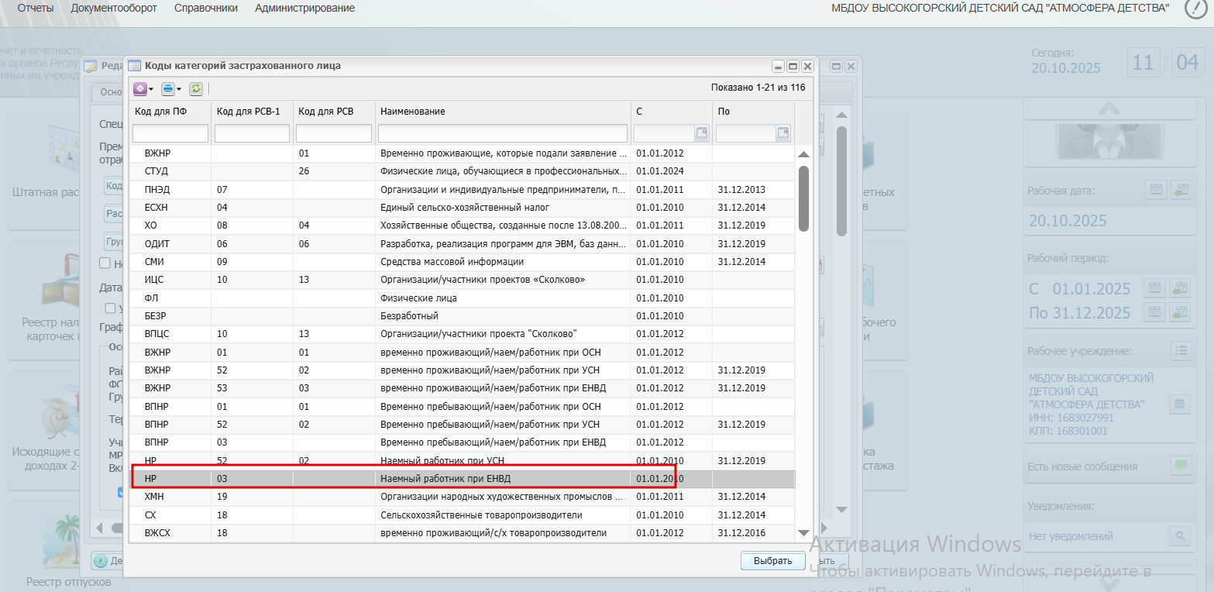Screen dimensions: 1214x592
Task: Select the Хозяйственные общества row
Action: (x=463, y=225)
